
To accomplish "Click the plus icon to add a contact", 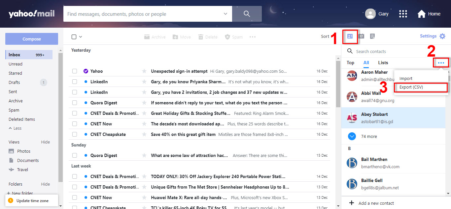I will pos(352,203).
